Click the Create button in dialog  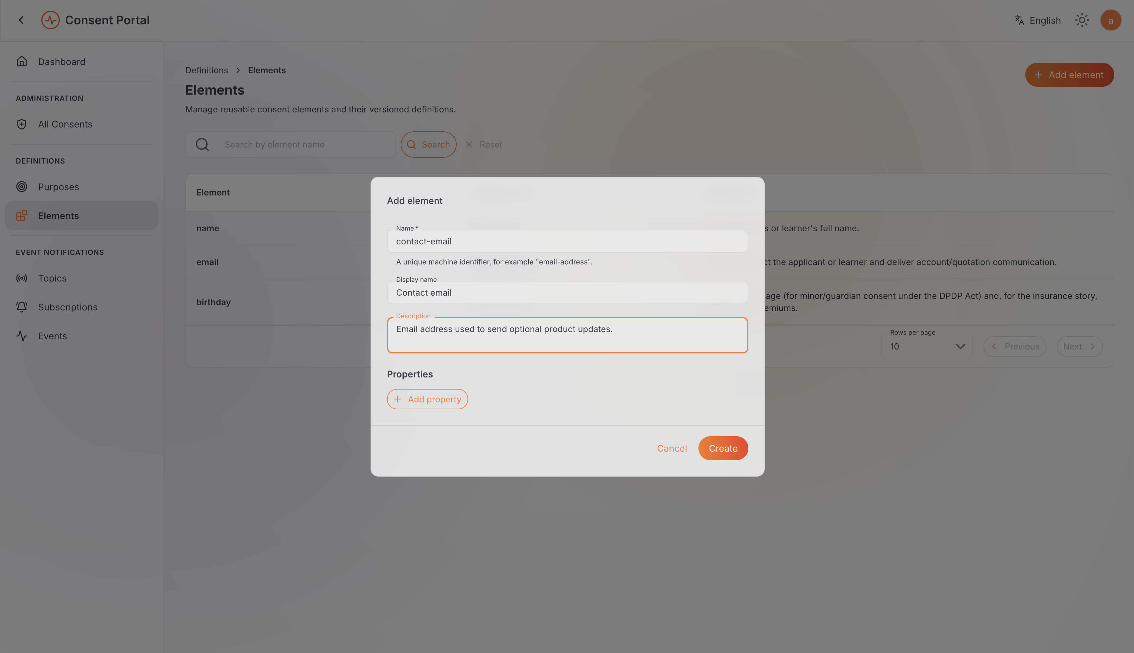(x=723, y=448)
